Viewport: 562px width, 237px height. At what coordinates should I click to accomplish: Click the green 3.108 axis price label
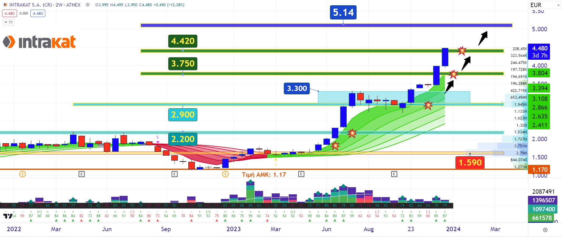pyautogui.click(x=540, y=99)
